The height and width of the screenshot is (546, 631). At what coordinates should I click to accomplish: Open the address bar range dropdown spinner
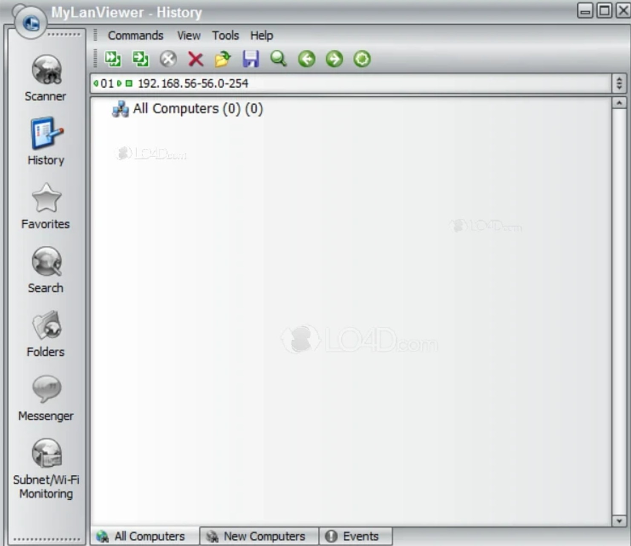point(619,83)
